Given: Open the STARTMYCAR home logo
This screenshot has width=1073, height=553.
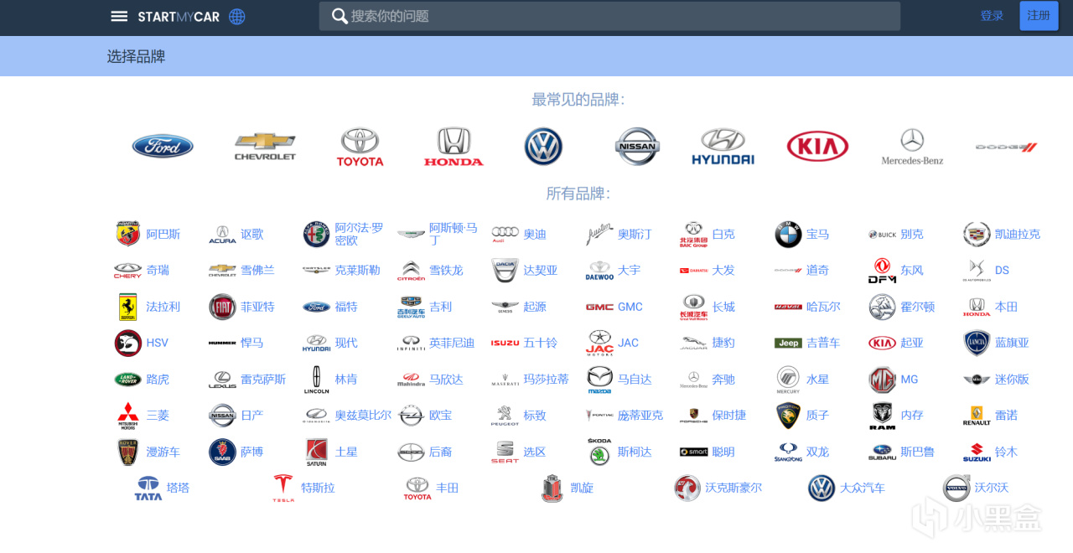Looking at the screenshot, I should click(x=179, y=17).
